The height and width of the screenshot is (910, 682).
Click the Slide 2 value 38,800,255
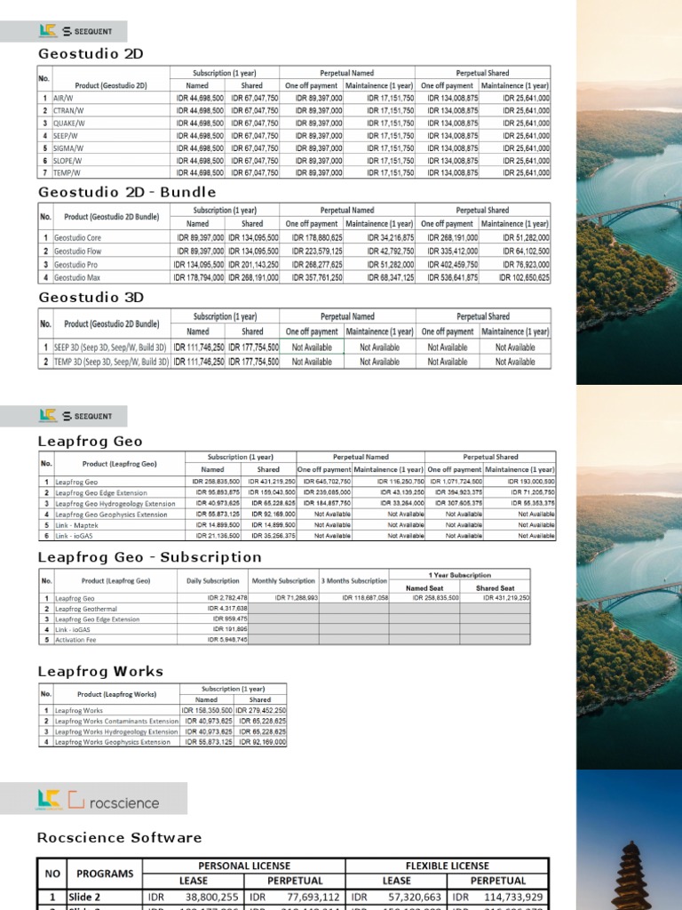point(211,898)
